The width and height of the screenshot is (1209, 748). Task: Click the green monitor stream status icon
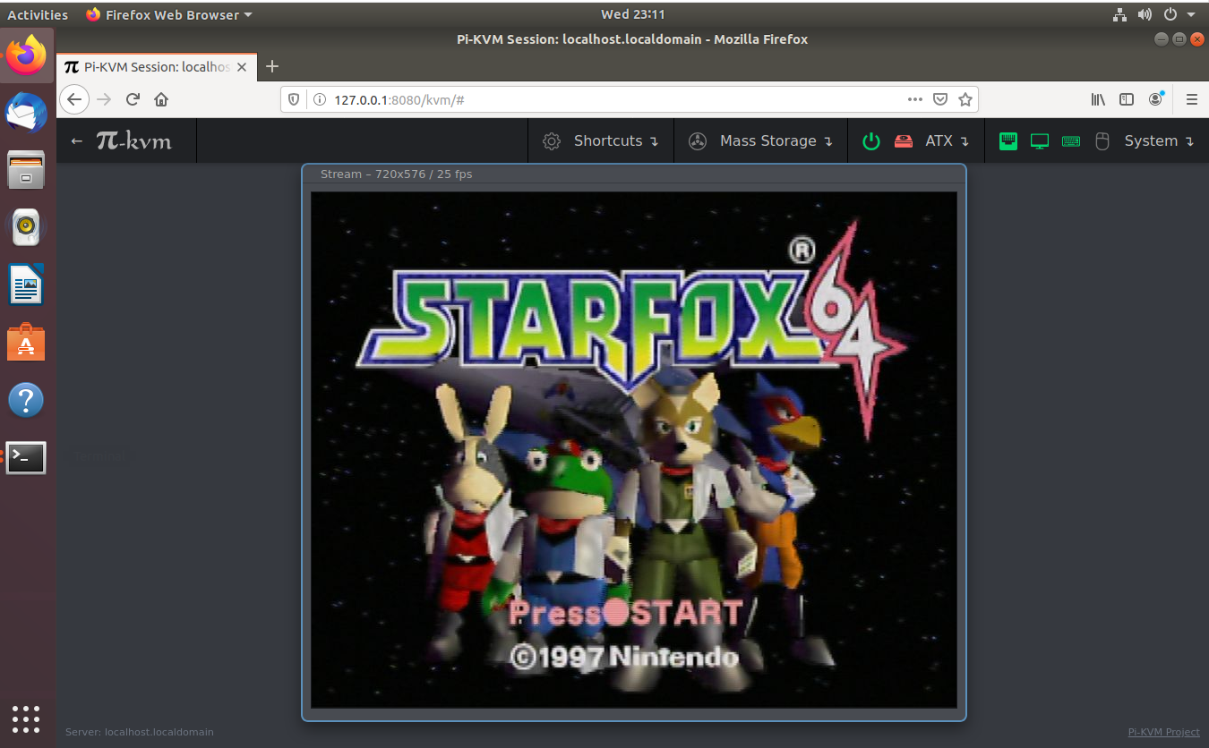pos(1040,141)
